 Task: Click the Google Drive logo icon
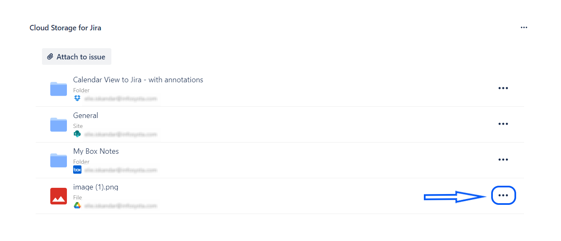pyautogui.click(x=77, y=205)
